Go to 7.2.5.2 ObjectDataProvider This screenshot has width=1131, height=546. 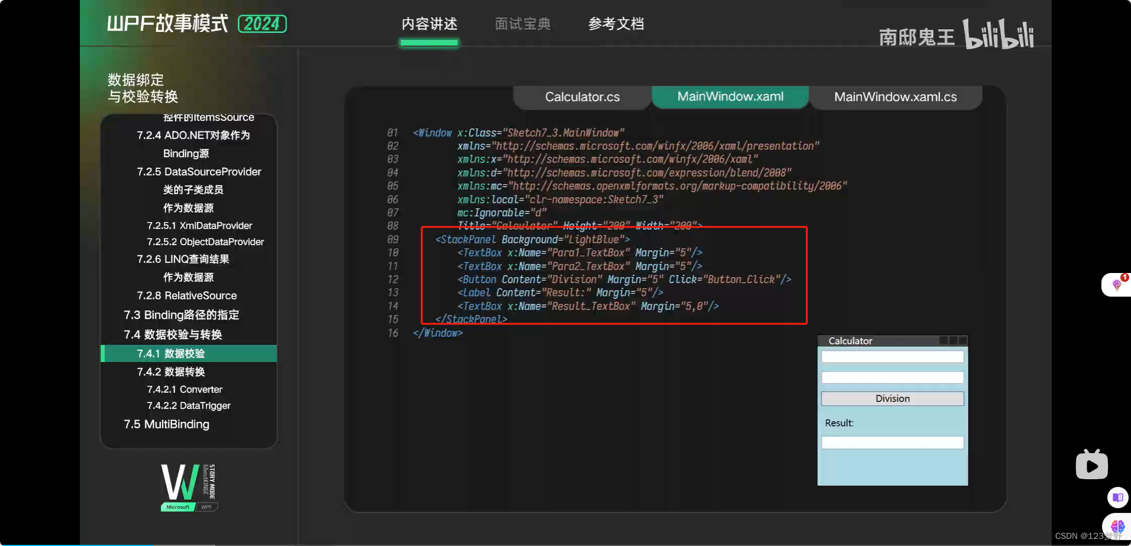205,242
